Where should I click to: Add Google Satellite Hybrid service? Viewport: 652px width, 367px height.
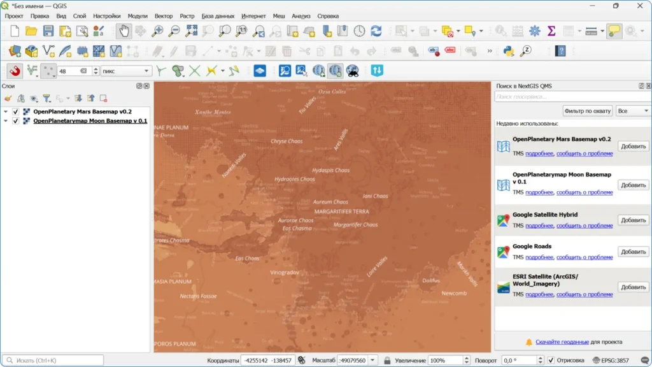pyautogui.click(x=634, y=220)
